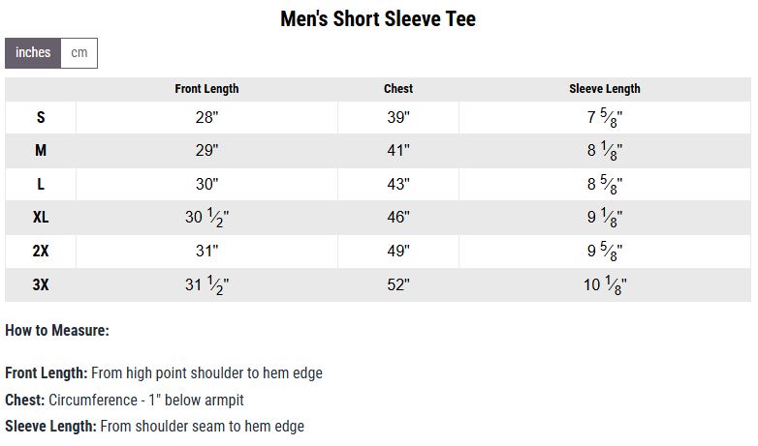Click the 46" chest measurement cell
Viewport: 758px width, 446px height.
(x=398, y=218)
